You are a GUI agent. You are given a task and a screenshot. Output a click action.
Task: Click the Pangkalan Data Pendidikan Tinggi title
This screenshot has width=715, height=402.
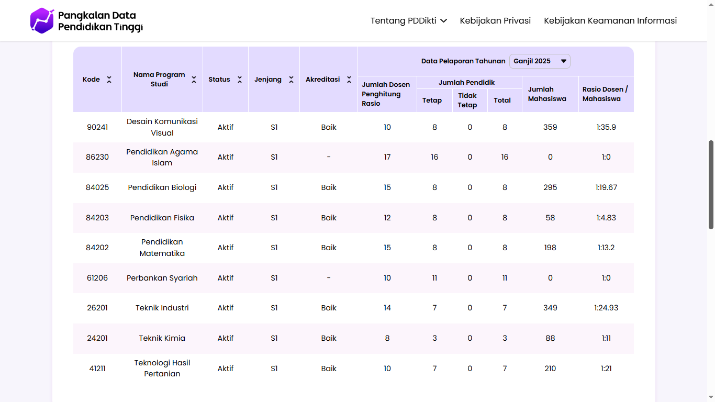tap(100, 21)
